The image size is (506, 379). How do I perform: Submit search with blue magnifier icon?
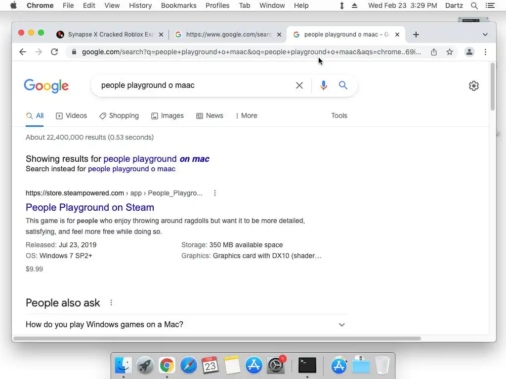click(343, 85)
